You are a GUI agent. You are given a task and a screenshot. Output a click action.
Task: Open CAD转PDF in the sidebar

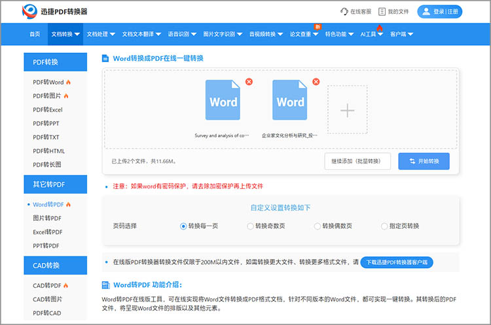(47, 286)
